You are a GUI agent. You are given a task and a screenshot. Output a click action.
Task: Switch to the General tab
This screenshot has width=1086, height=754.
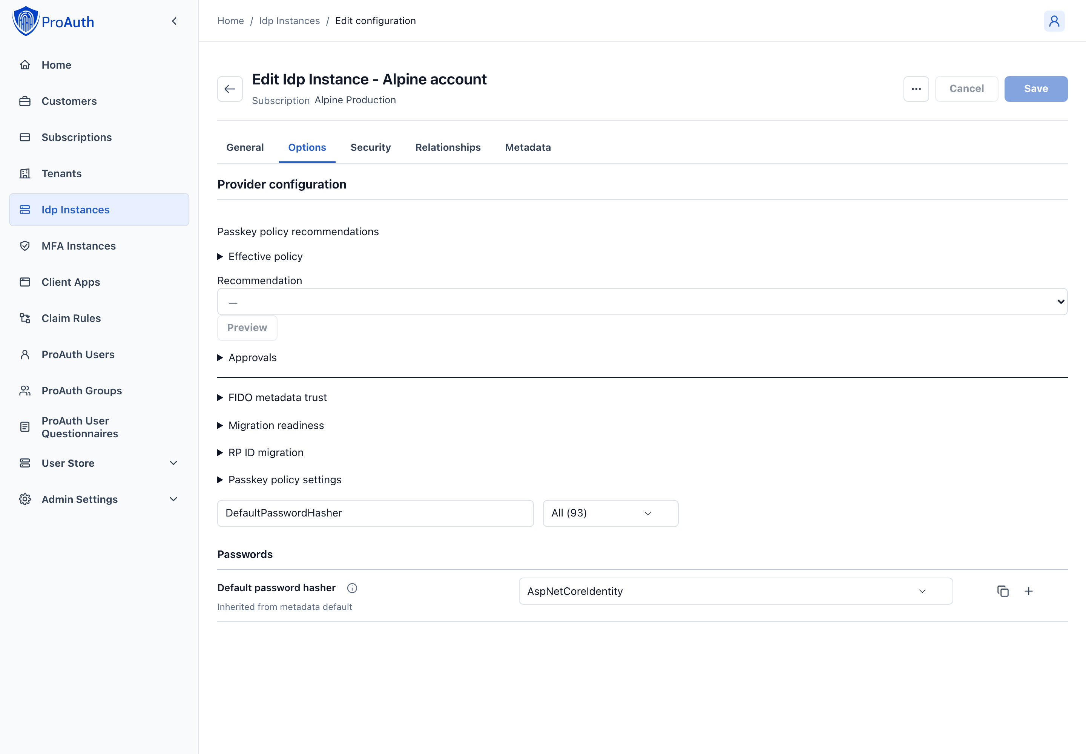(x=245, y=147)
